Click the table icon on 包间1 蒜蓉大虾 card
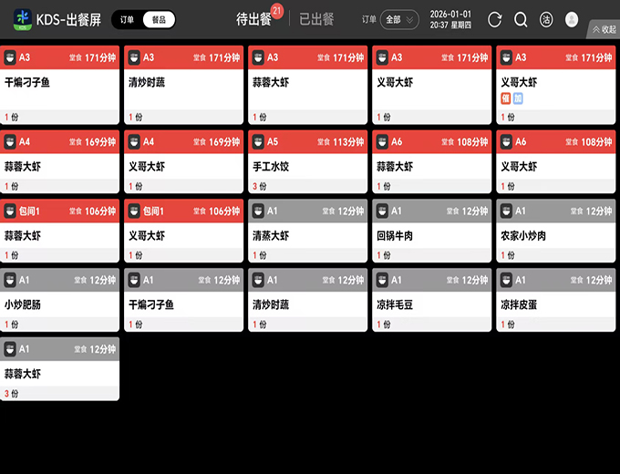The image size is (620, 474). pos(10,211)
